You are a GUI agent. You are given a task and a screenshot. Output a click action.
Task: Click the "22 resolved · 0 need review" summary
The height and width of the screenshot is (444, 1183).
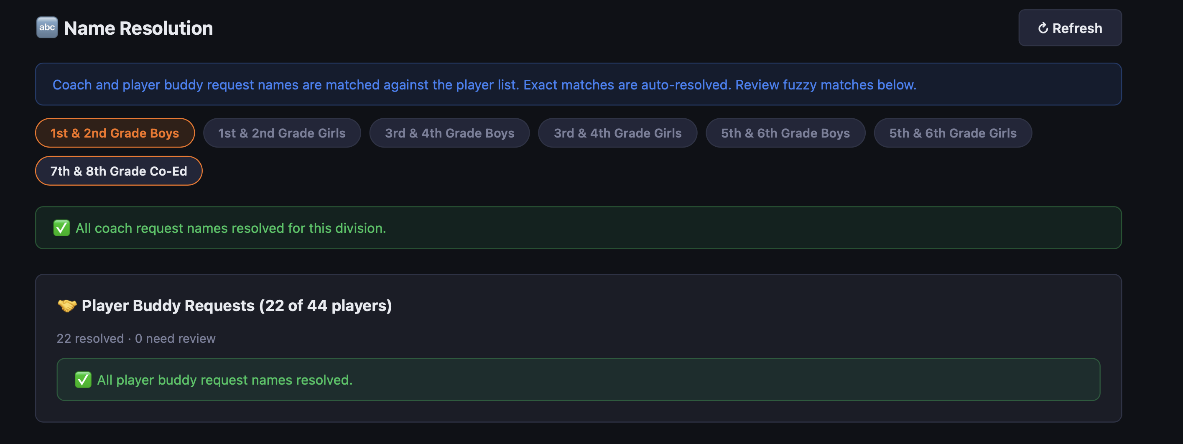point(136,339)
